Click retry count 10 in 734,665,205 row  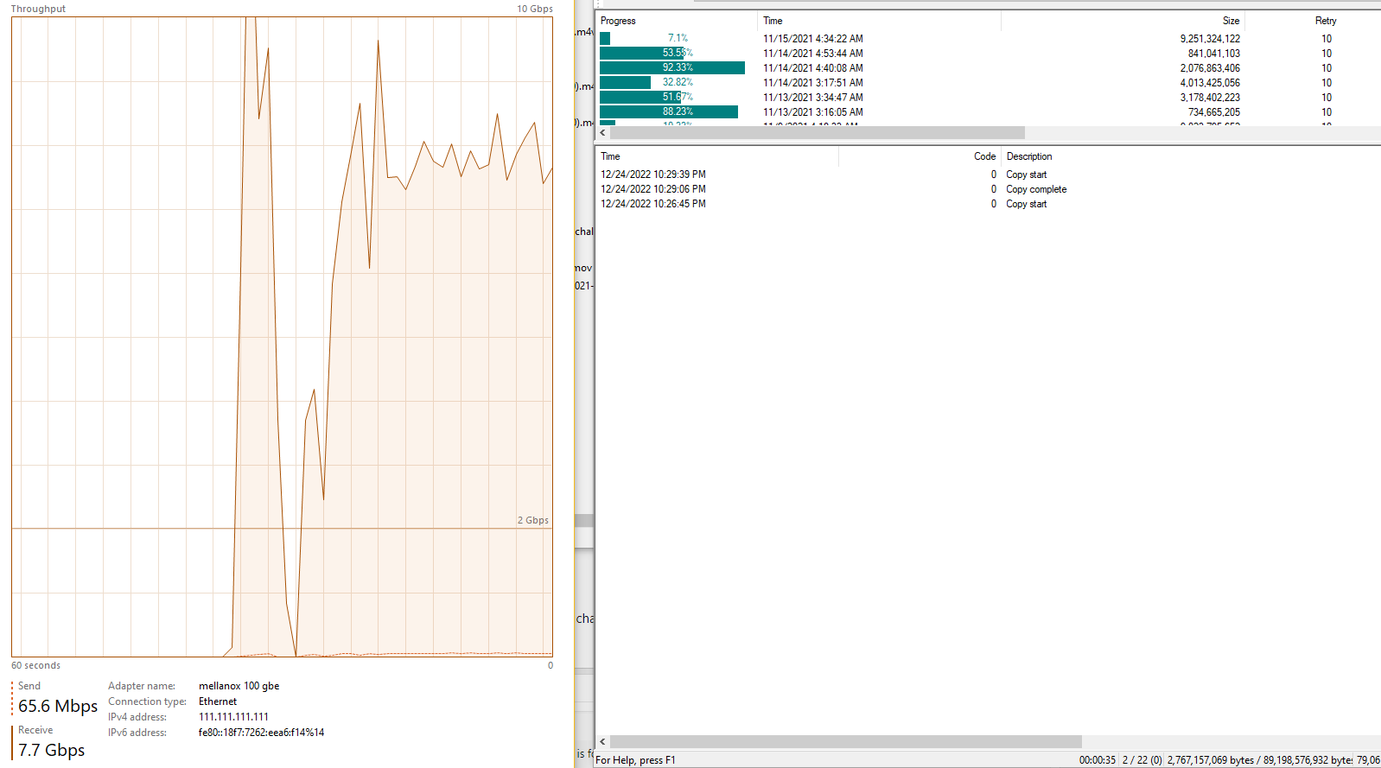(1327, 112)
